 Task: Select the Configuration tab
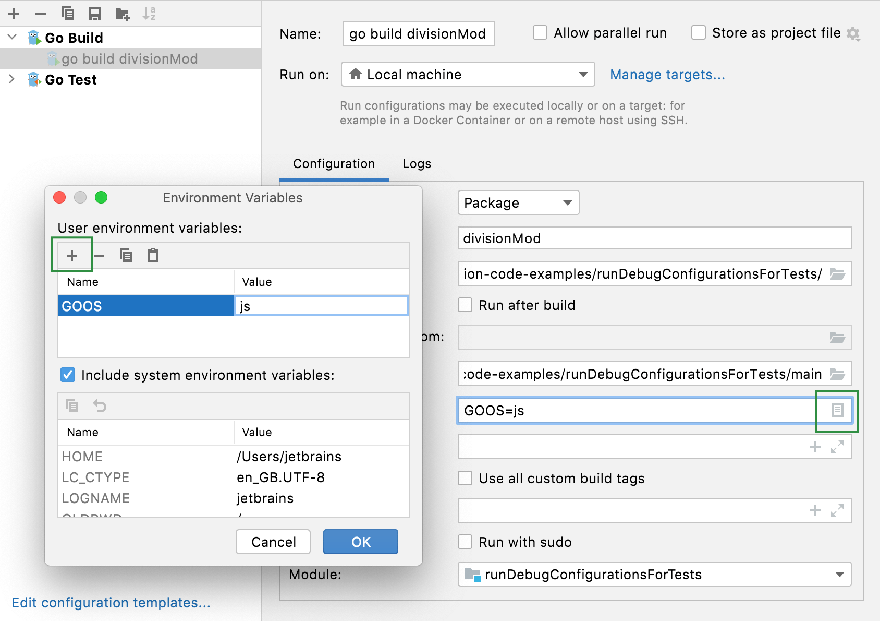pyautogui.click(x=334, y=163)
